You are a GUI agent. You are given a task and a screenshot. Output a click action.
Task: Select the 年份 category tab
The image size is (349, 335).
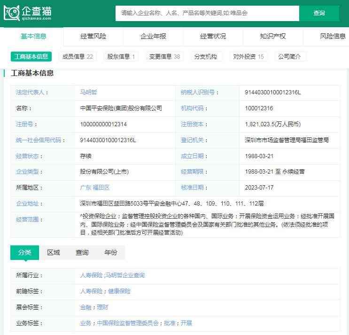coord(111,252)
